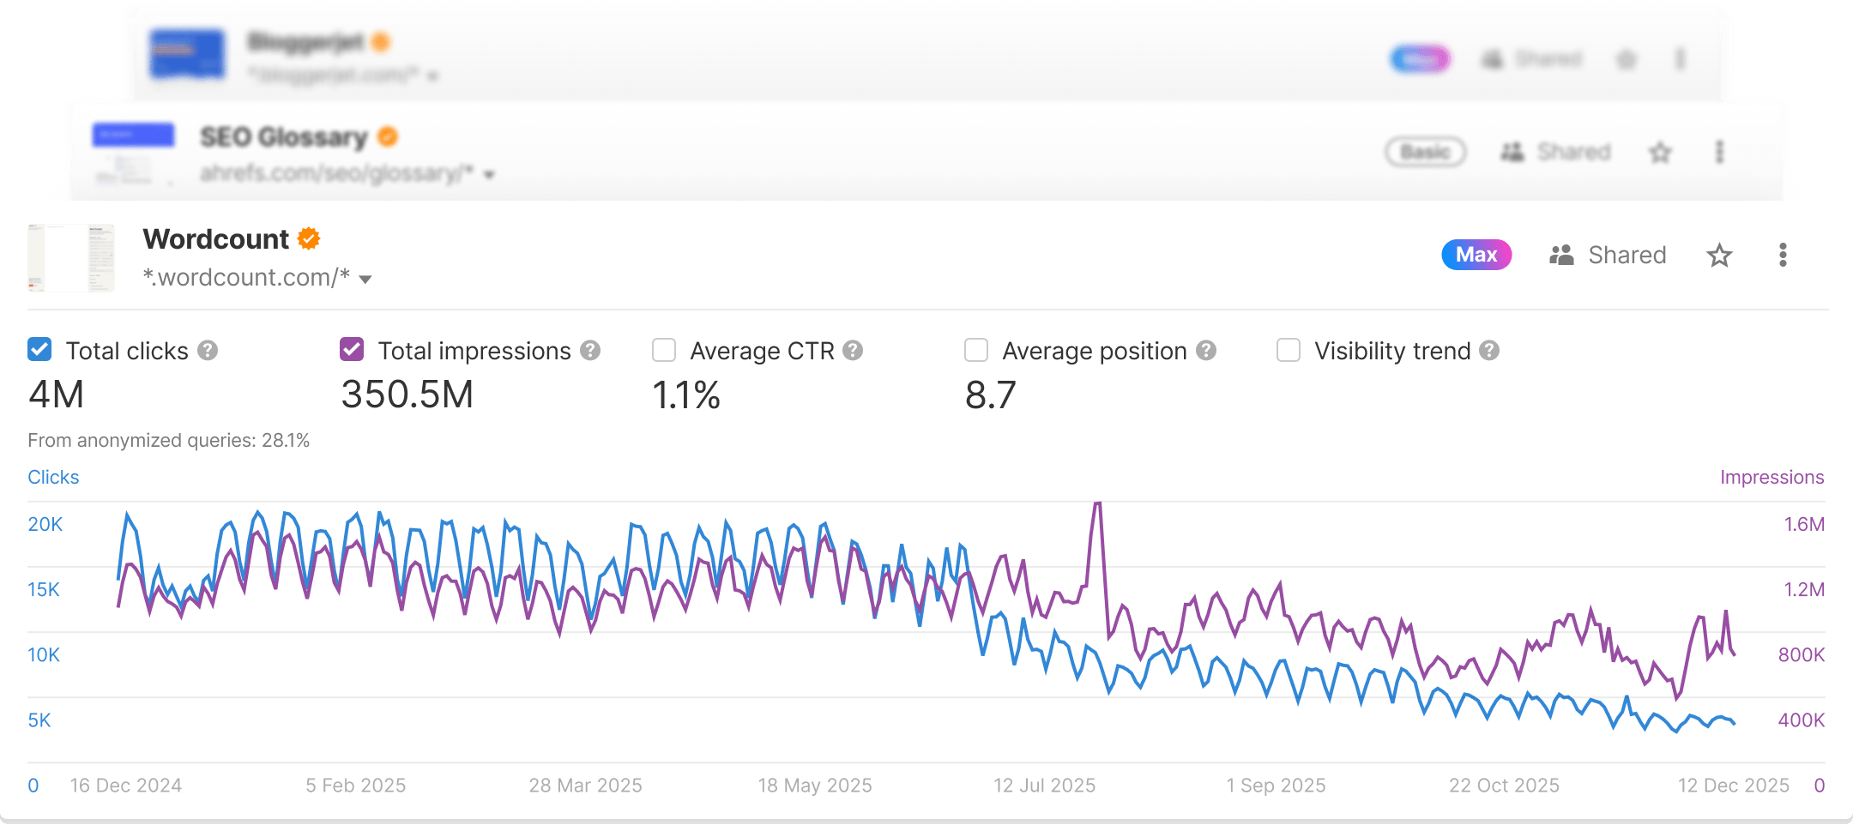The height and width of the screenshot is (825, 1853).
Task: Click the help icon beside Total impressions
Action: tap(590, 351)
